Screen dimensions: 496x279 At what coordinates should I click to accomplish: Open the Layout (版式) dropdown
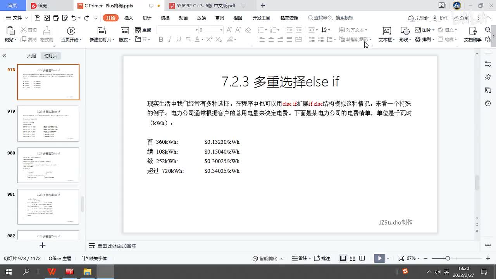(125, 40)
